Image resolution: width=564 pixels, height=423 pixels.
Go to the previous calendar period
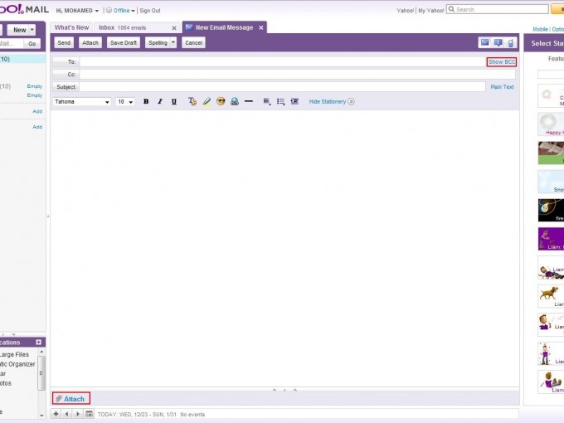pos(66,414)
